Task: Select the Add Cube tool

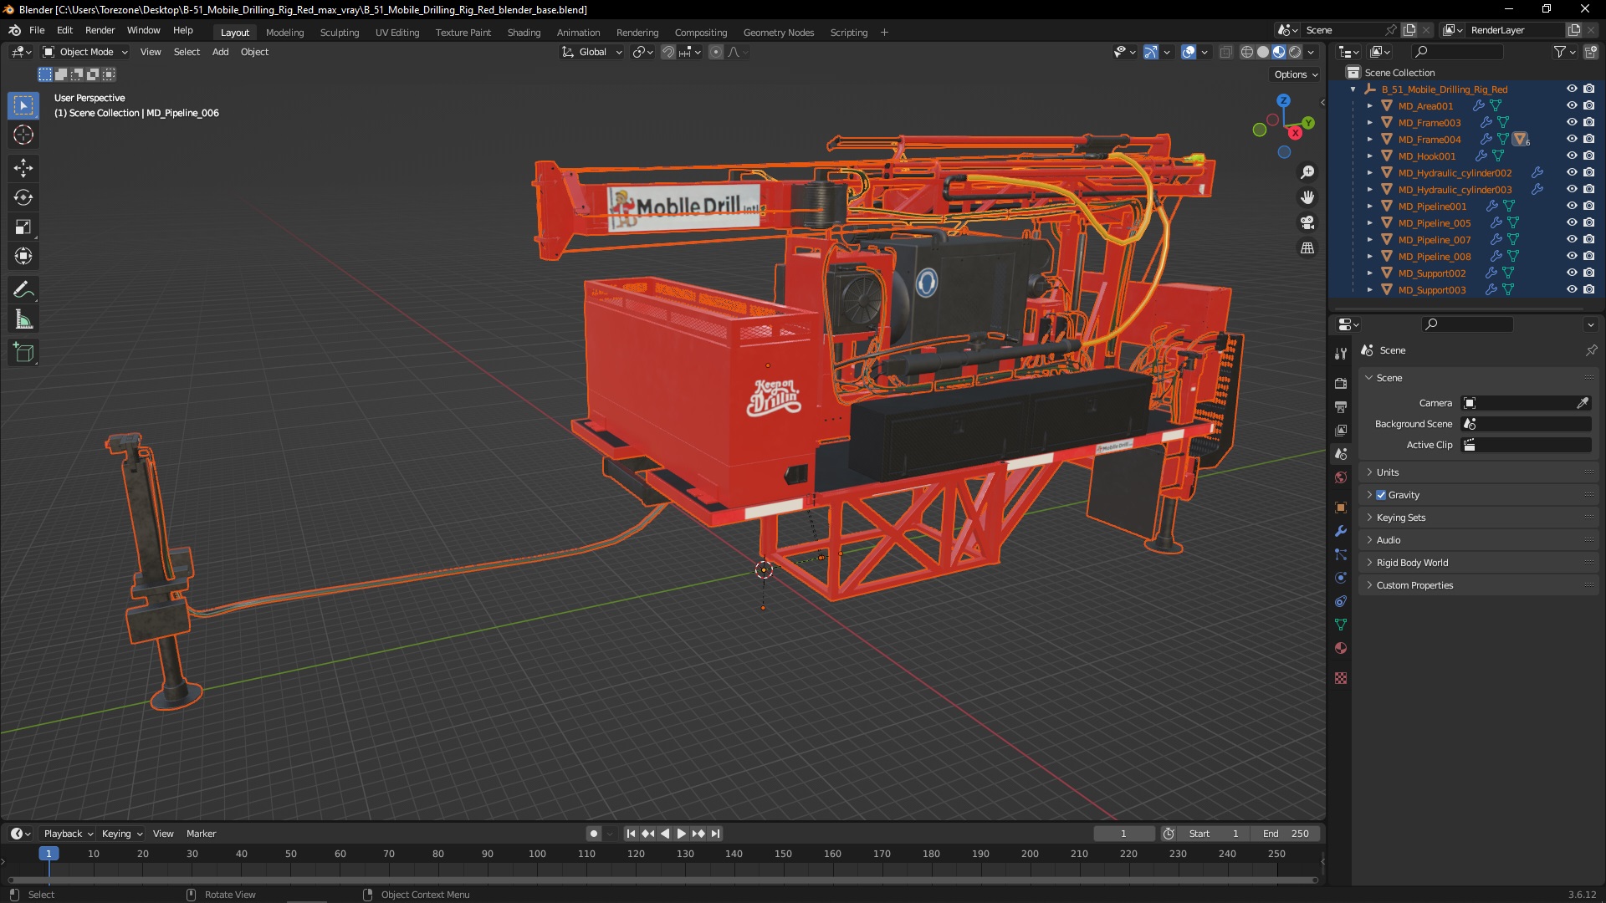Action: point(23,353)
